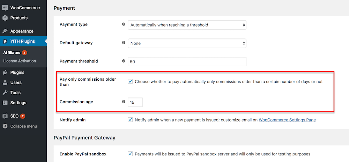Click the help icon beside Commission age

click(x=124, y=102)
